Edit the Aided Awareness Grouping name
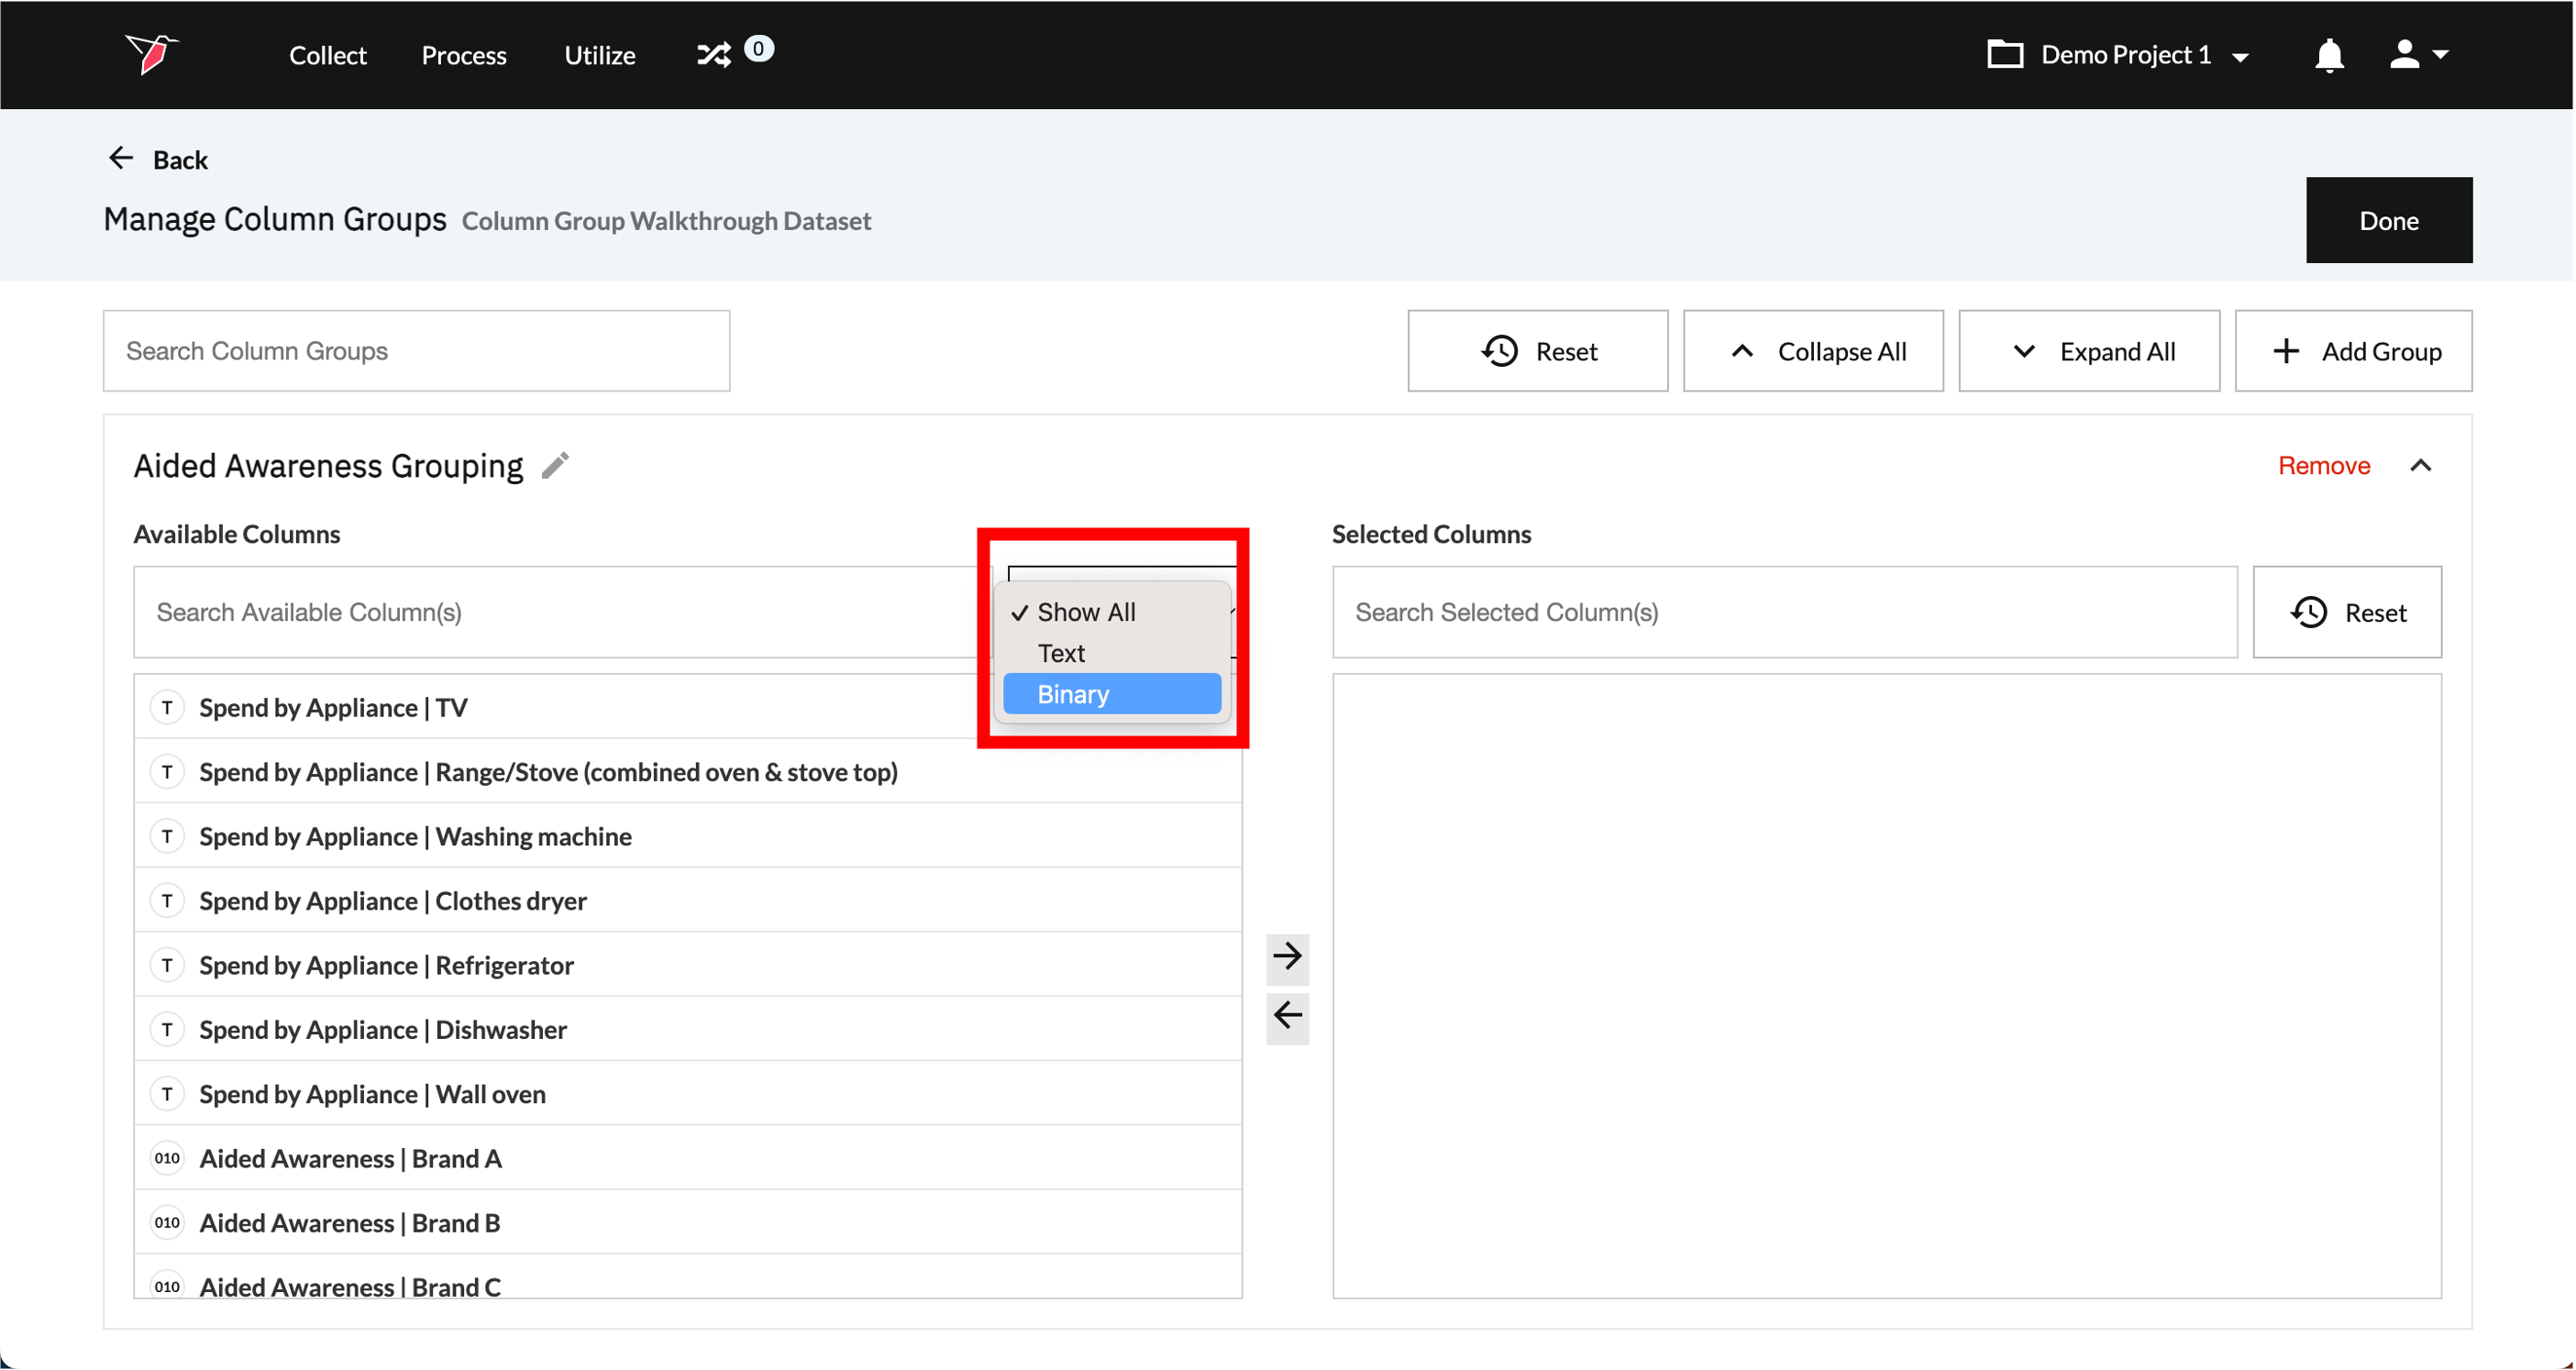The width and height of the screenshot is (2576, 1370). point(556,466)
